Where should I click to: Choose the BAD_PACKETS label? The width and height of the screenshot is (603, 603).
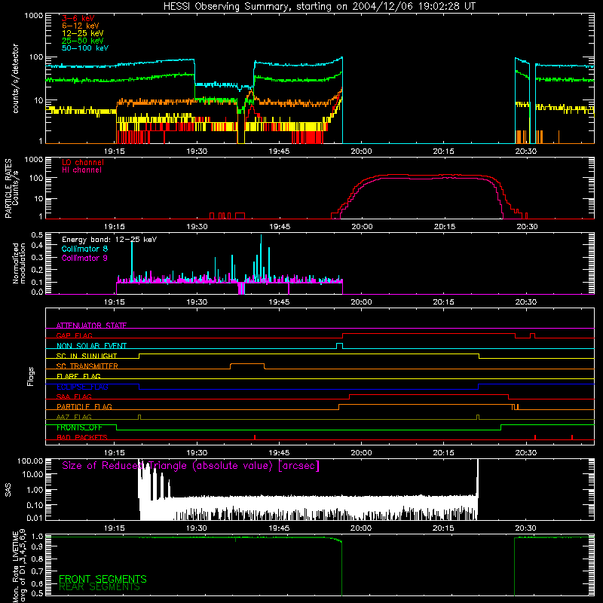click(x=82, y=437)
